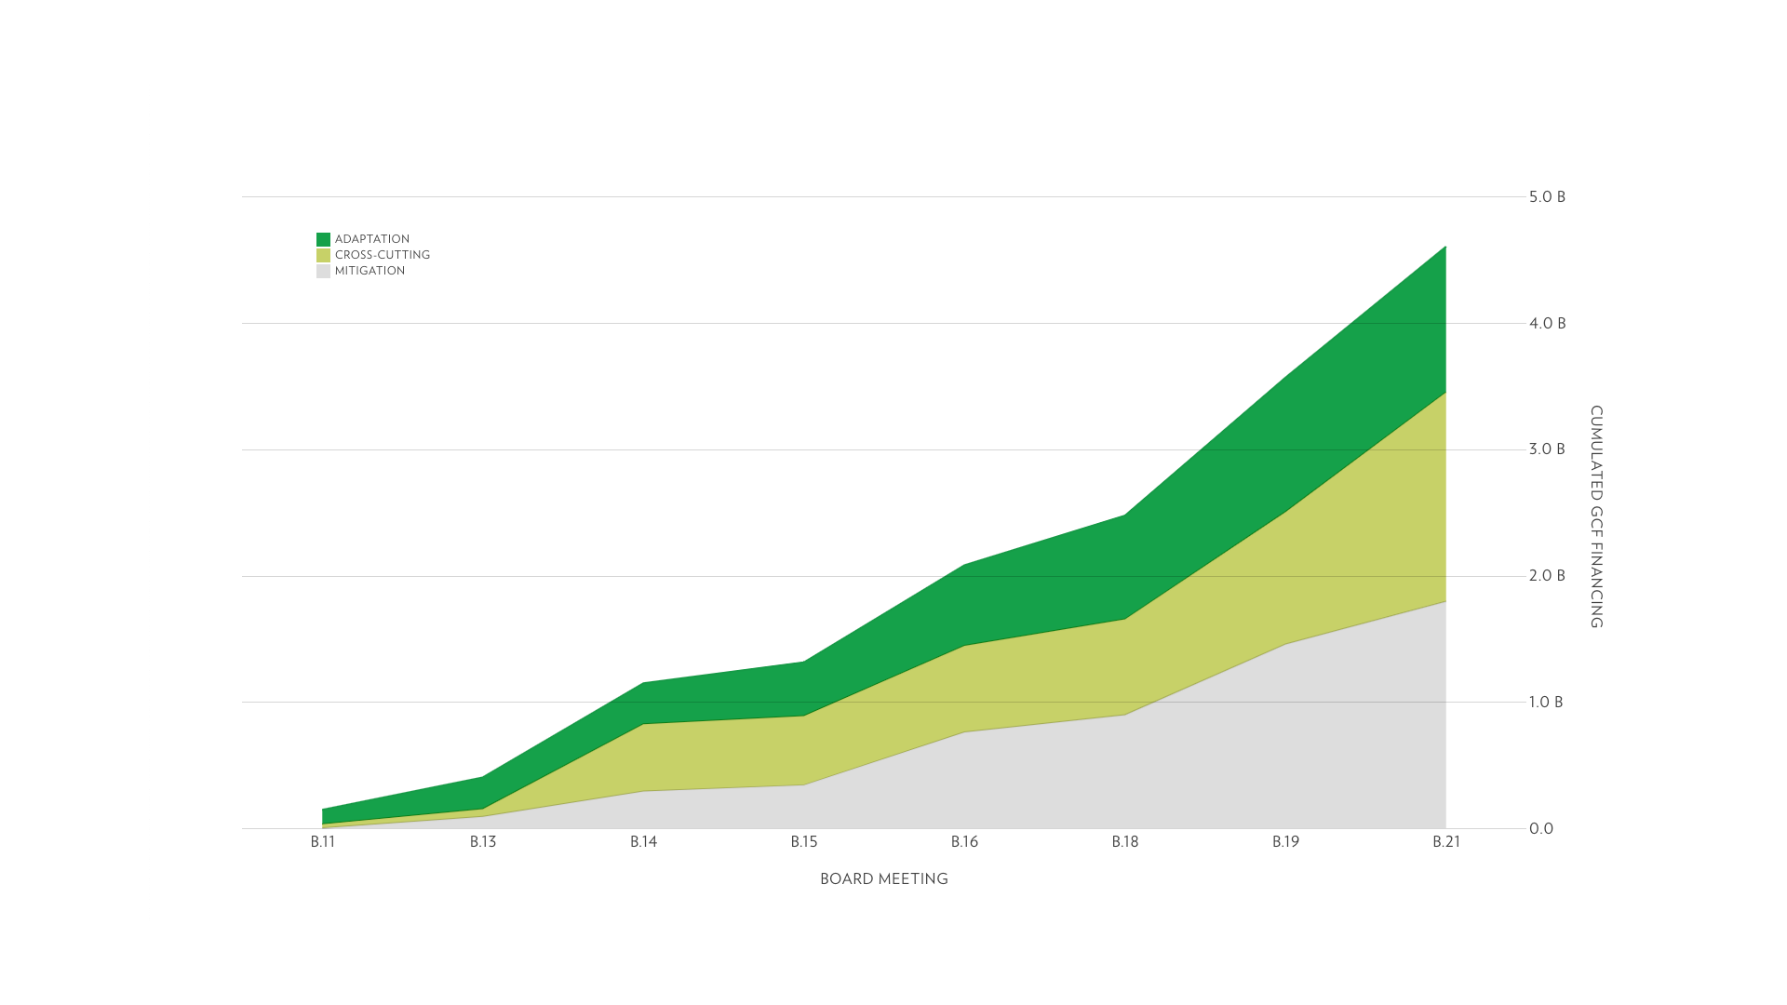Click the BOARD MEETING axis title
1787x1005 pixels.
[883, 879]
